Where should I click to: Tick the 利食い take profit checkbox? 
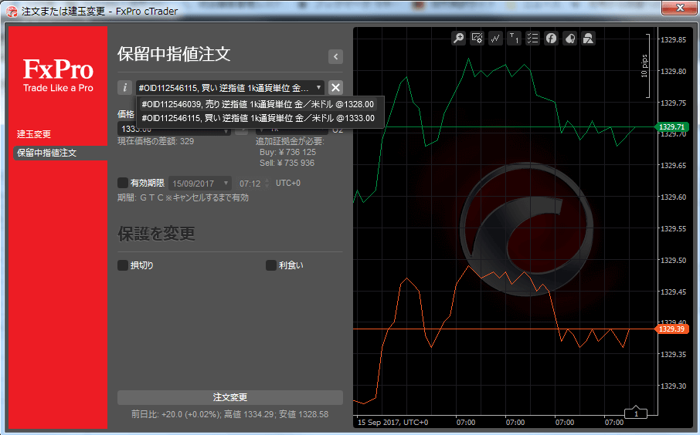click(x=271, y=265)
